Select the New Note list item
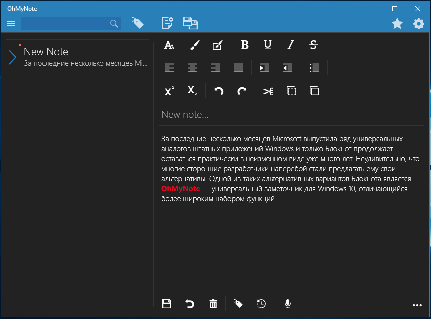 (78, 57)
